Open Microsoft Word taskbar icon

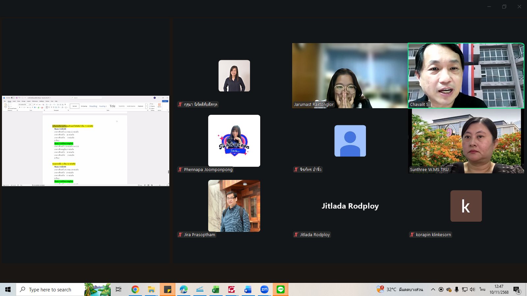248,289
